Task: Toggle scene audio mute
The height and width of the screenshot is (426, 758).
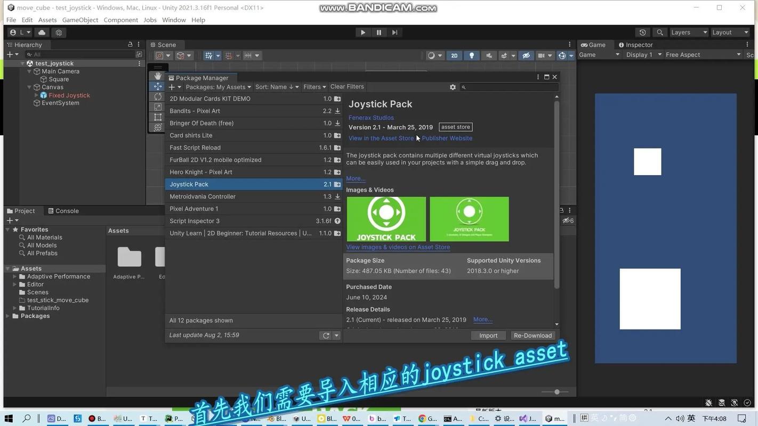Action: point(489,55)
